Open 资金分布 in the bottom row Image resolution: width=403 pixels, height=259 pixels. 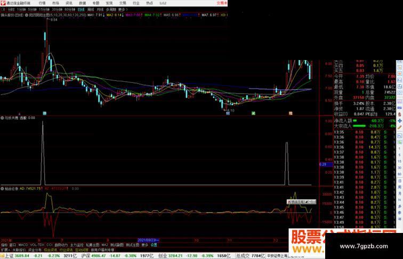coord(35,250)
